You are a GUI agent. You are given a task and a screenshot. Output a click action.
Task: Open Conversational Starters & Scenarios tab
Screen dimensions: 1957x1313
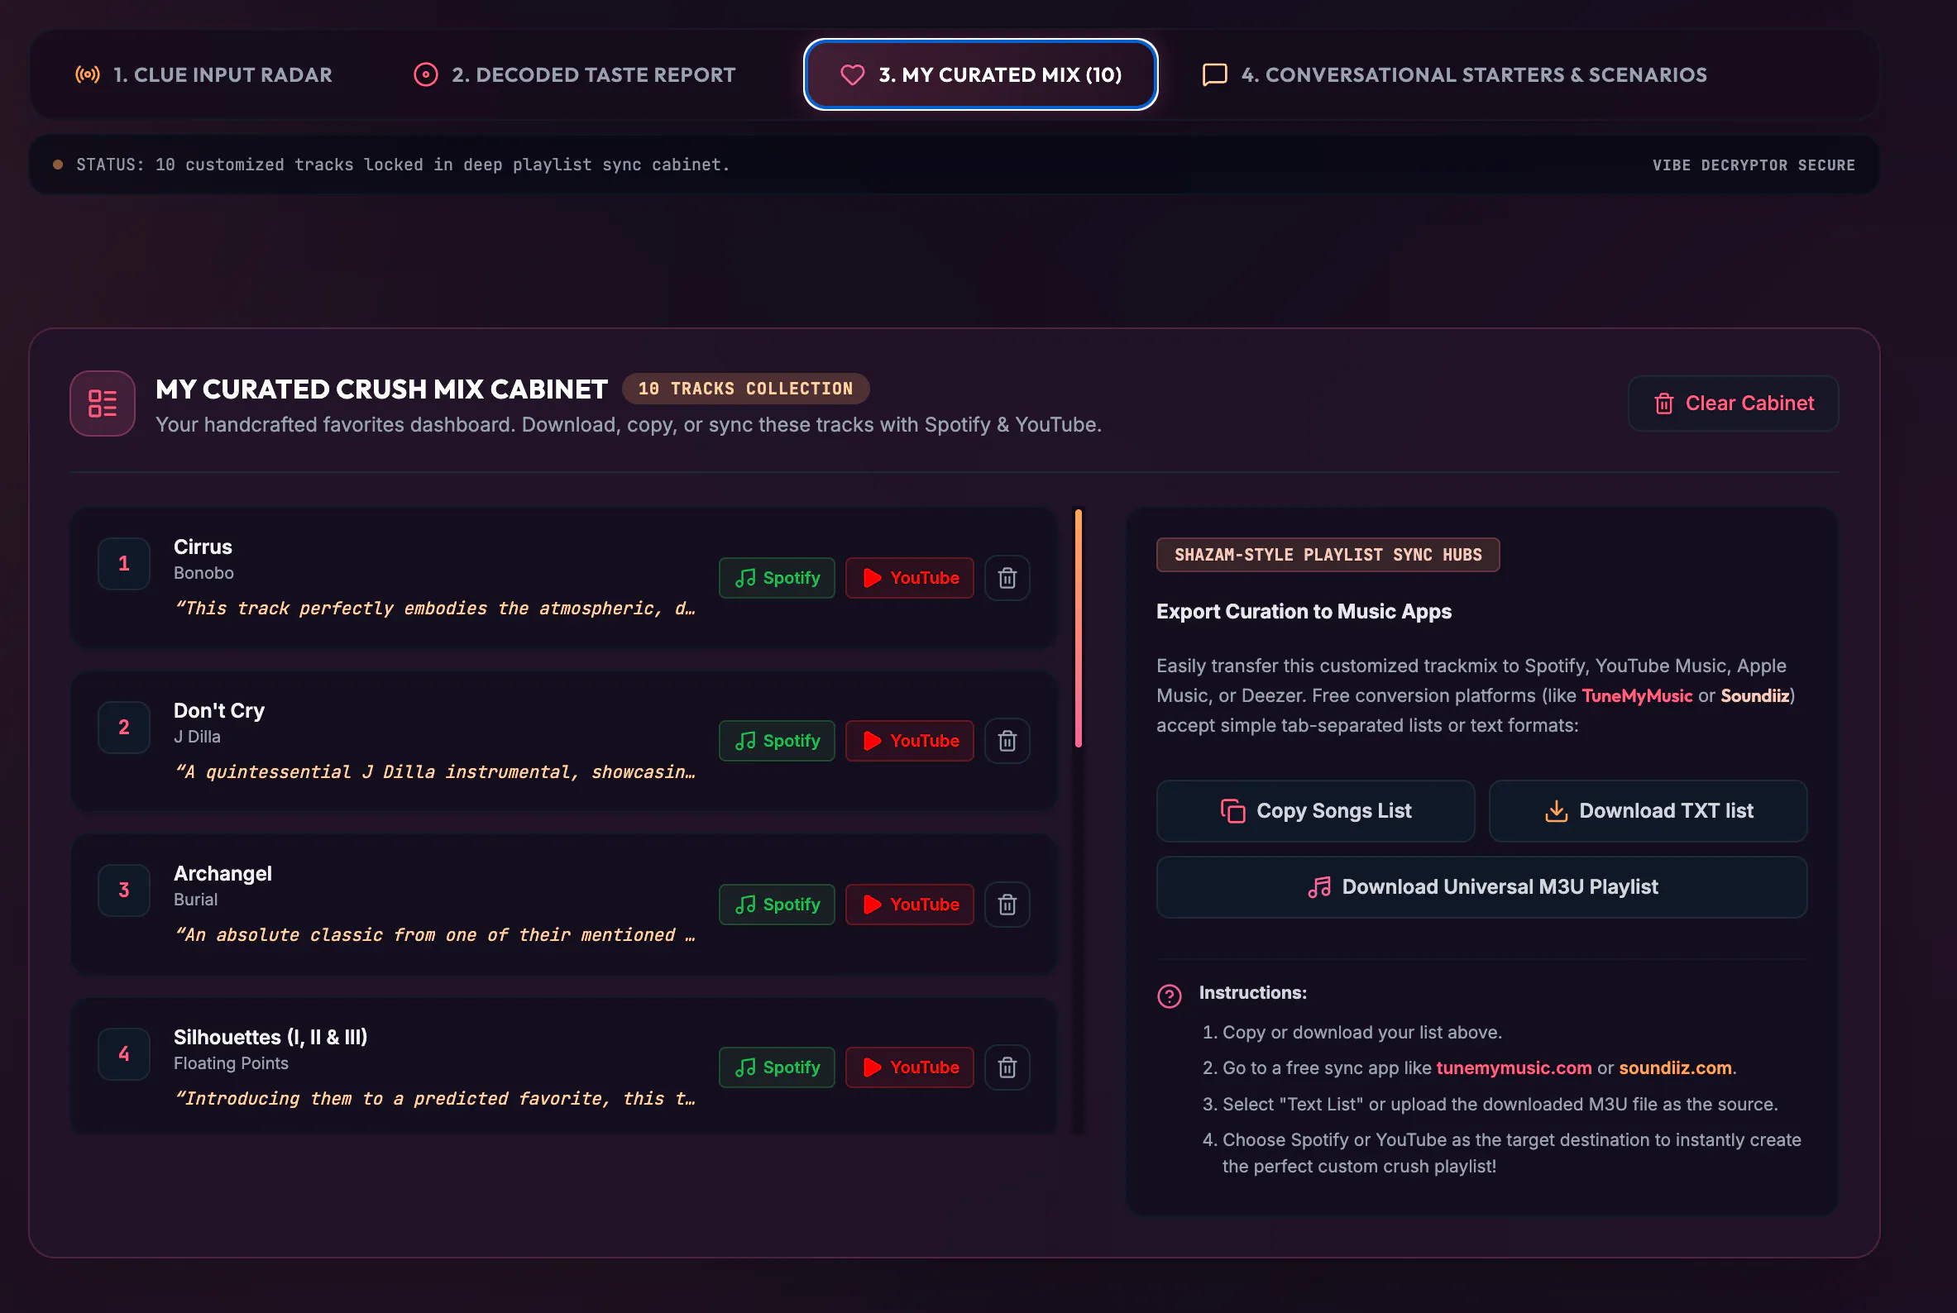click(x=1454, y=74)
